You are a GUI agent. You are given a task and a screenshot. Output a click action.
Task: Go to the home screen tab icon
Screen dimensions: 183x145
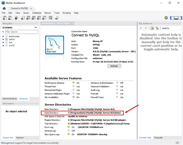coord(4,8)
